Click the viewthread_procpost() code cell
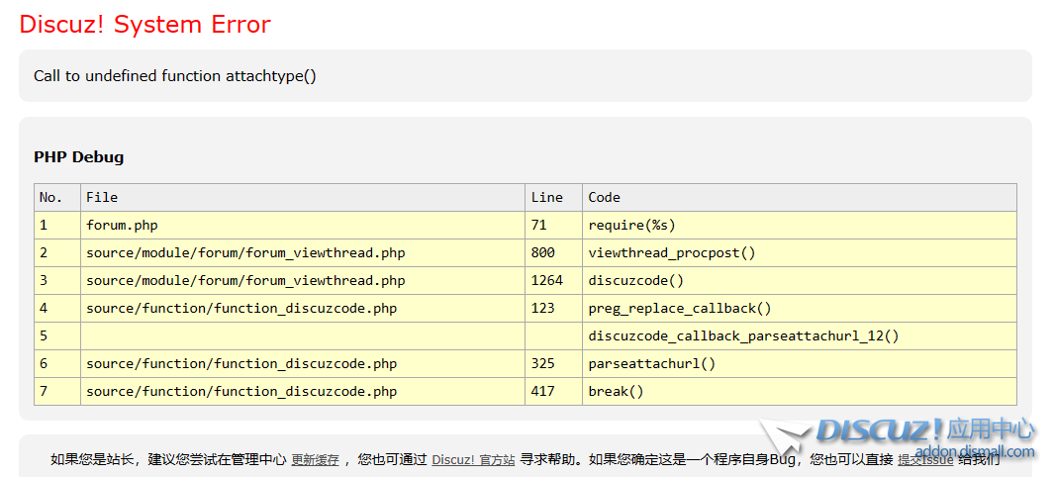This screenshot has height=477, width=1053. point(800,253)
